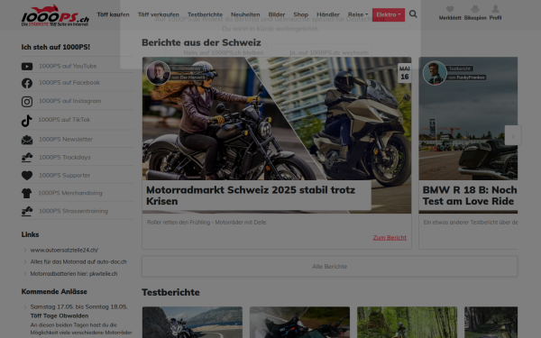This screenshot has width=541, height=338.
Task: Open '1000PS auf YouTube' link
Action: click(68, 66)
